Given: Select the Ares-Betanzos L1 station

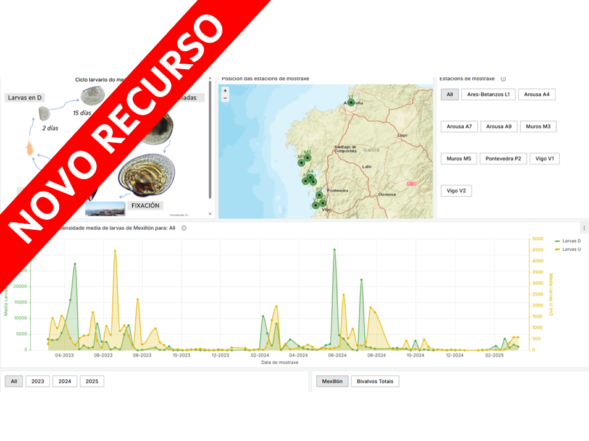Looking at the screenshot, I should click(488, 94).
